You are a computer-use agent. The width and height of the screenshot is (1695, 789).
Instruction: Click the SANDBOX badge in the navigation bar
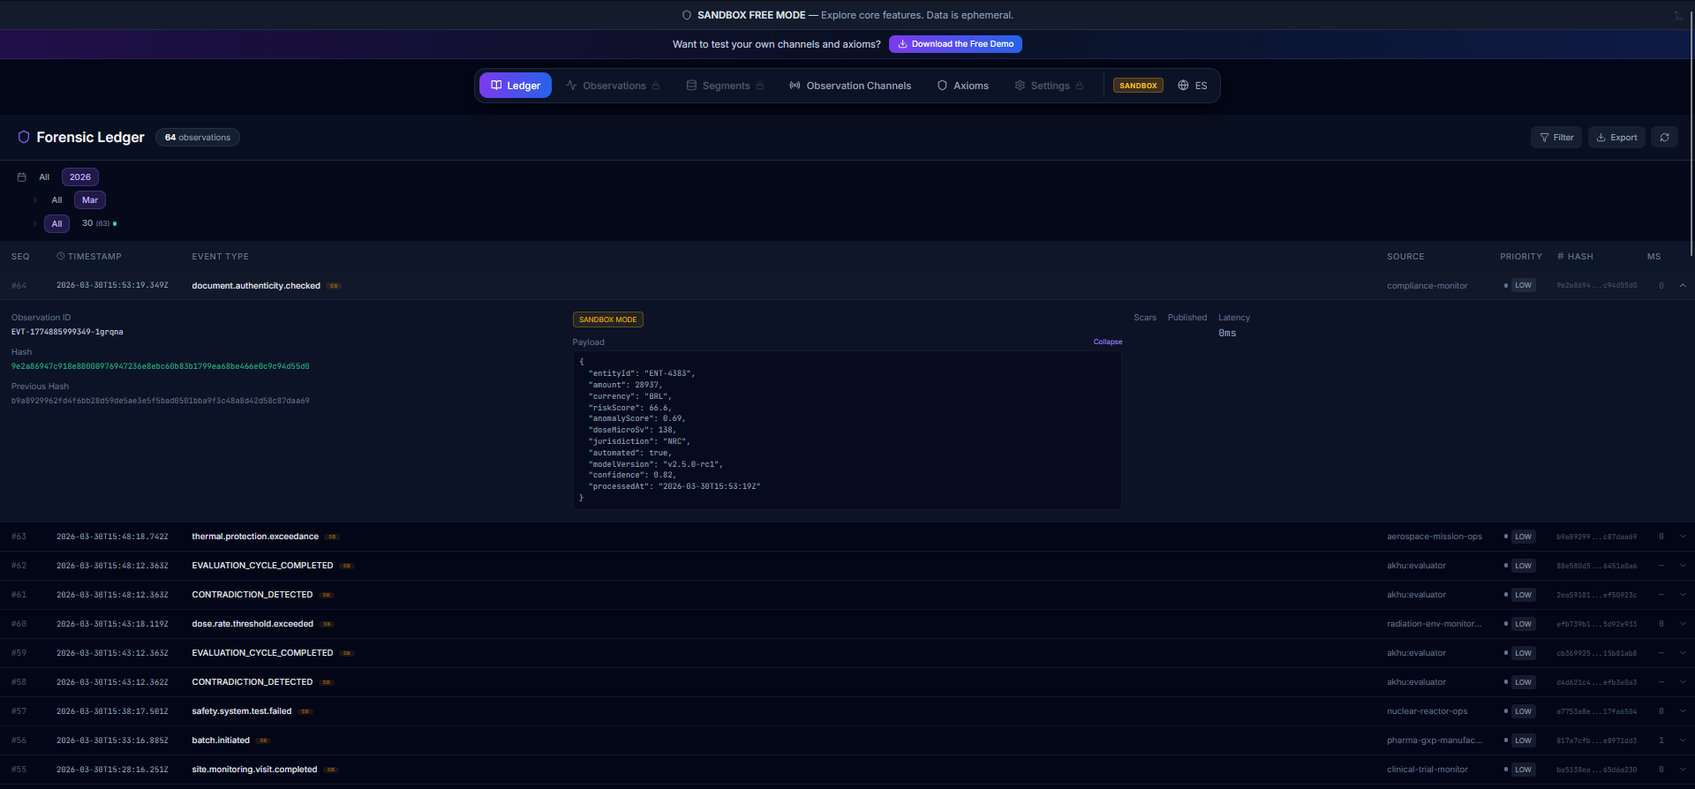pos(1138,86)
